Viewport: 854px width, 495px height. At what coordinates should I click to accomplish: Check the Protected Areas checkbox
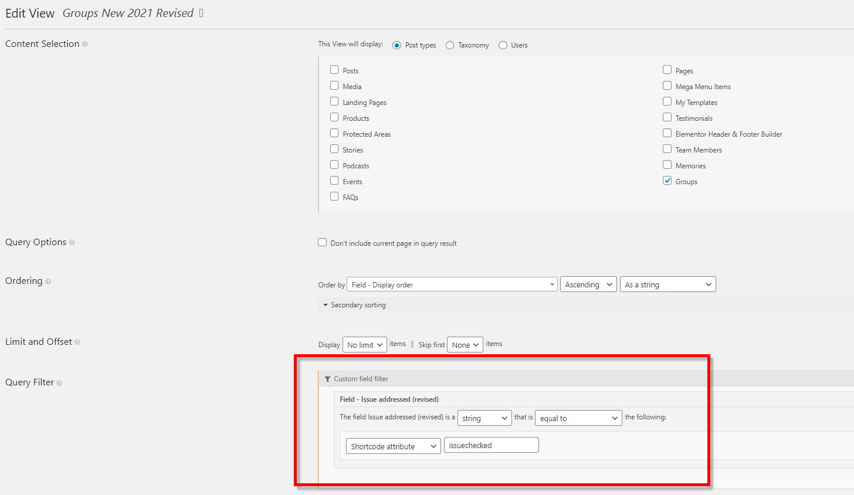coord(334,133)
